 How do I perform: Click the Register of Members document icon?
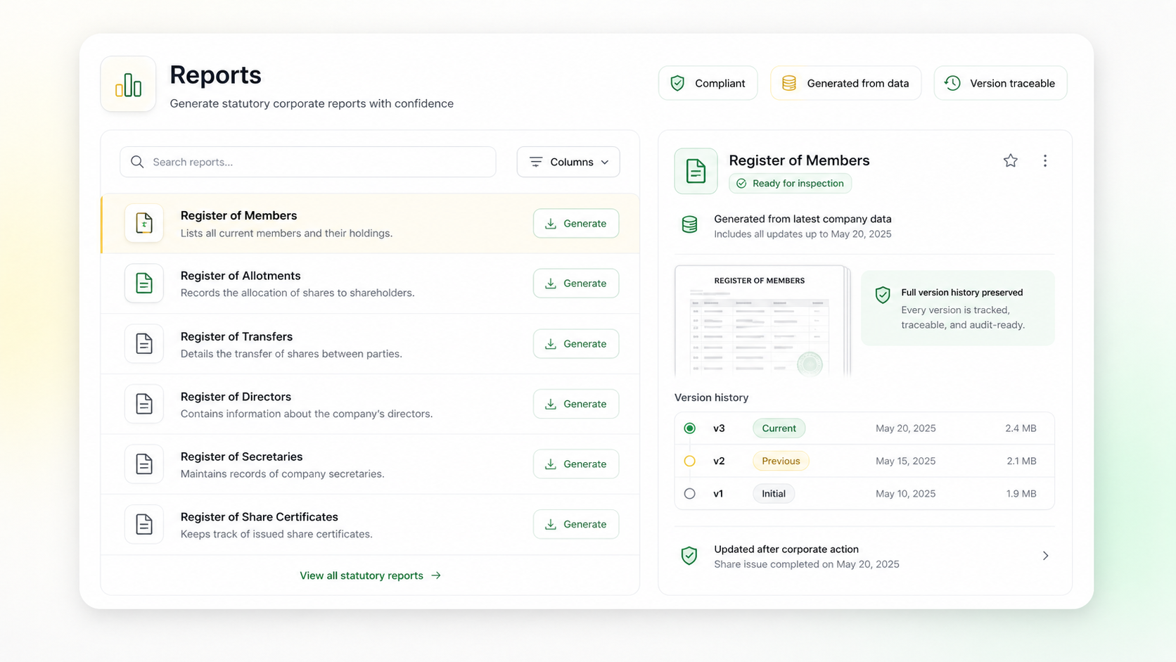point(143,223)
